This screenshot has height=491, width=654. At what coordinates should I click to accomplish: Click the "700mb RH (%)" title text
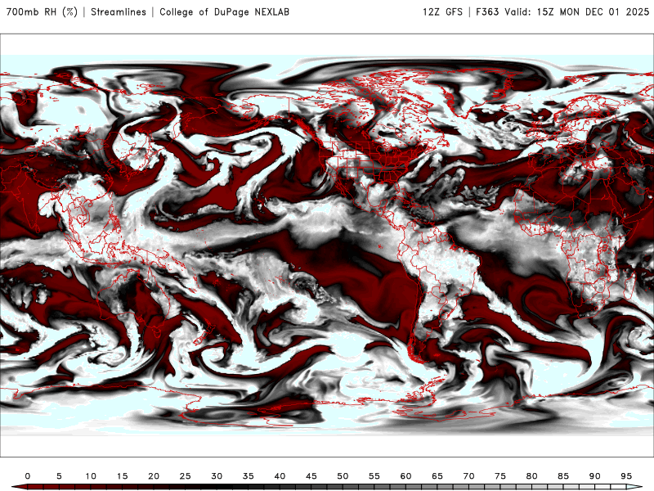click(x=42, y=11)
